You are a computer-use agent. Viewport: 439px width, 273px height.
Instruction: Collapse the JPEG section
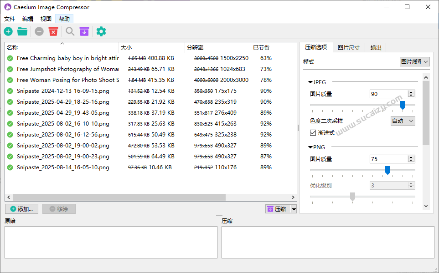pos(310,82)
